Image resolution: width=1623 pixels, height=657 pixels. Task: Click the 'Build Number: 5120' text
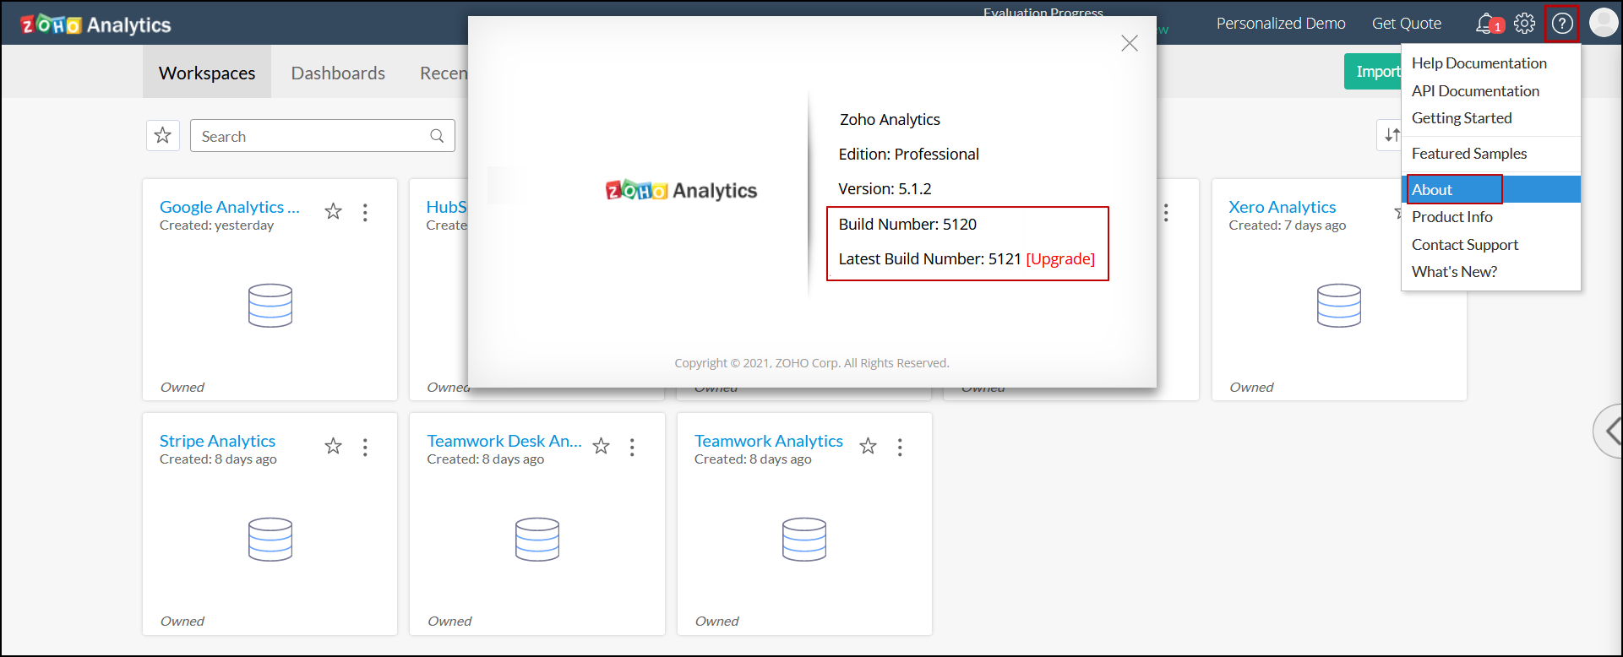(907, 224)
